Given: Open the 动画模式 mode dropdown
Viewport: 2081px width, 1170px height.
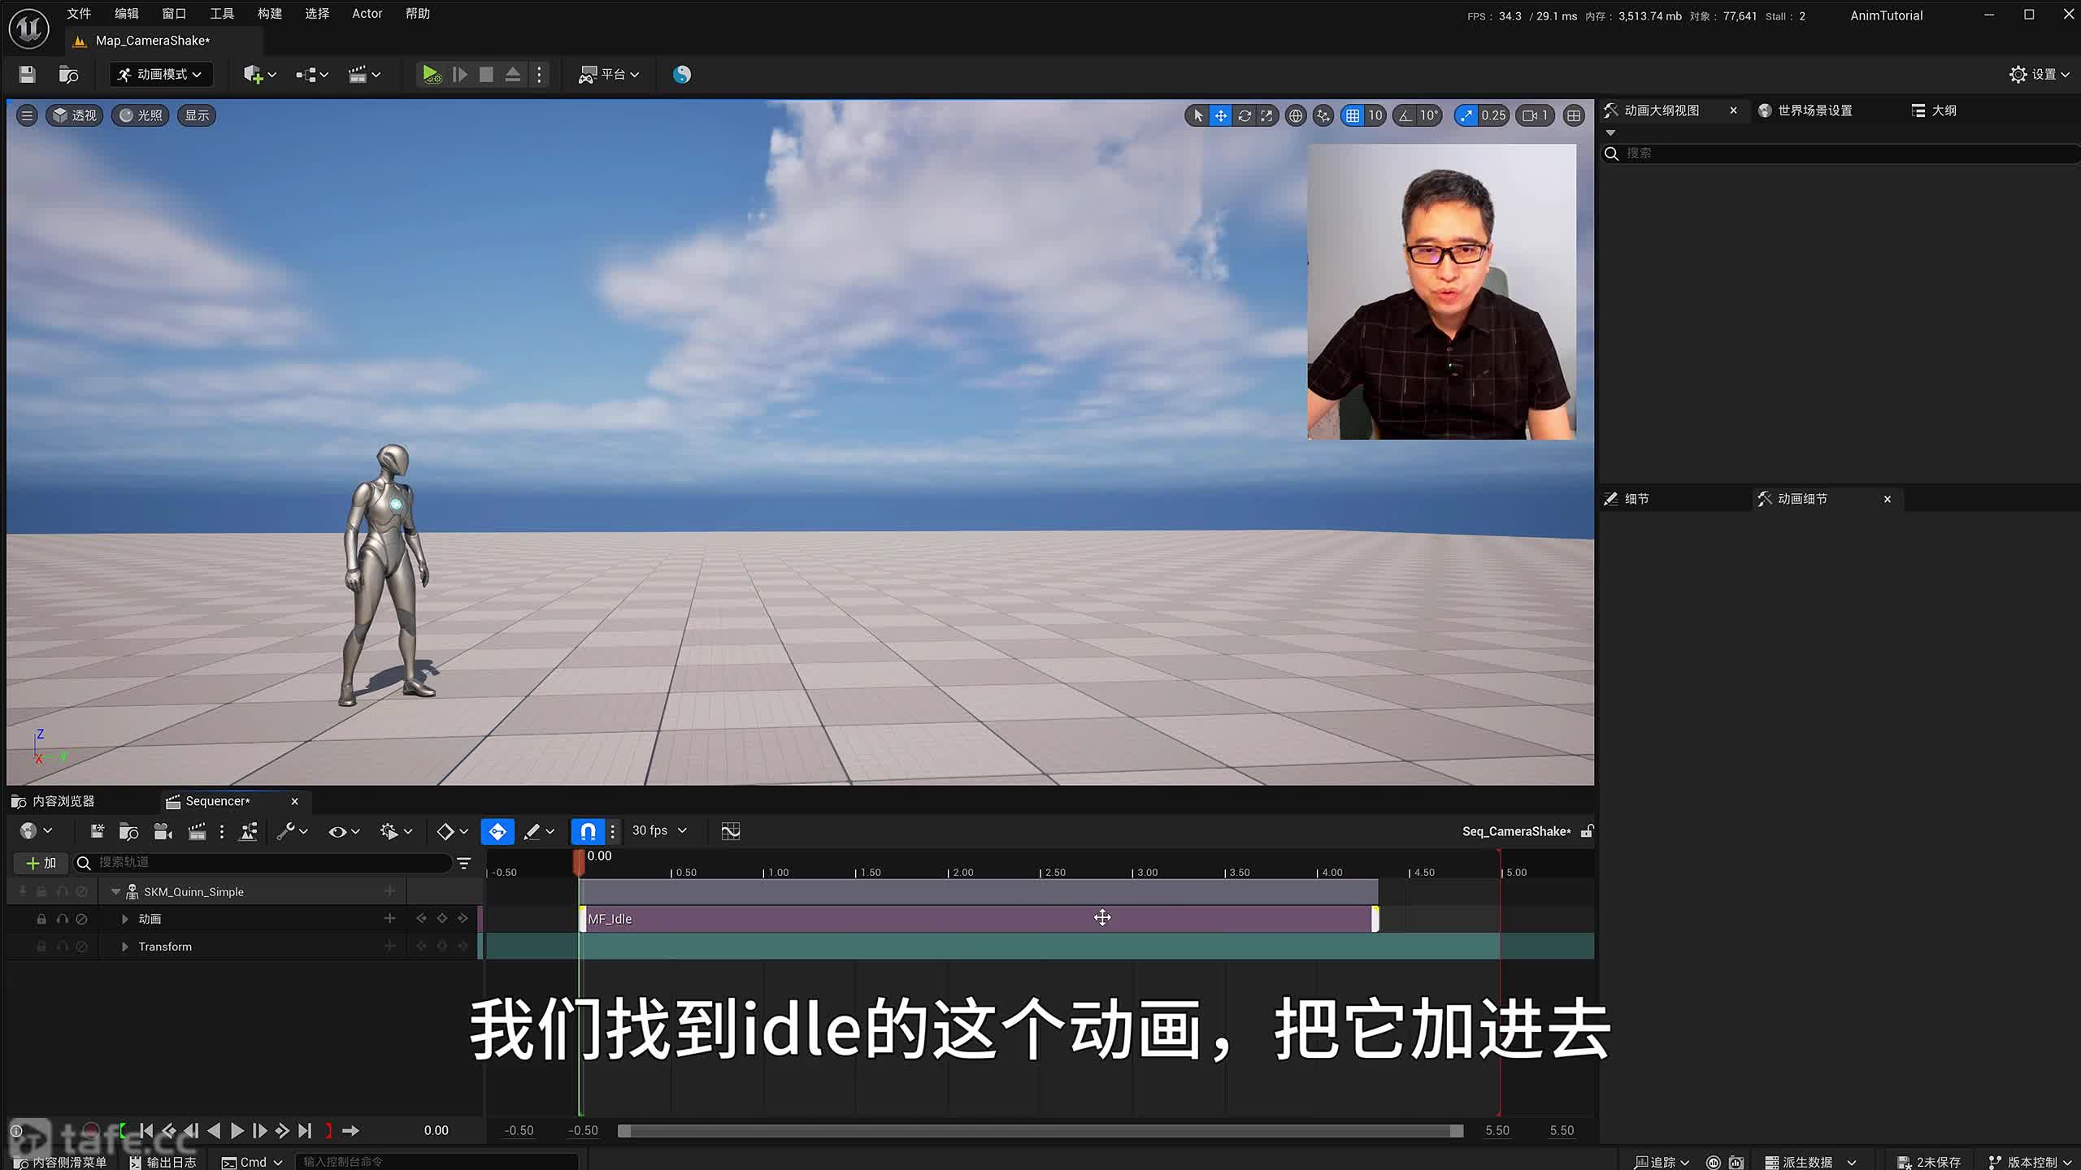Looking at the screenshot, I should (160, 75).
